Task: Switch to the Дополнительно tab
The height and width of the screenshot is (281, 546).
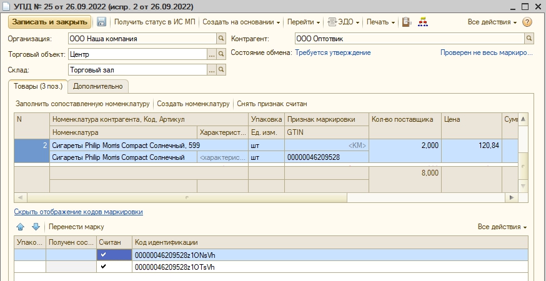Action: tap(98, 86)
